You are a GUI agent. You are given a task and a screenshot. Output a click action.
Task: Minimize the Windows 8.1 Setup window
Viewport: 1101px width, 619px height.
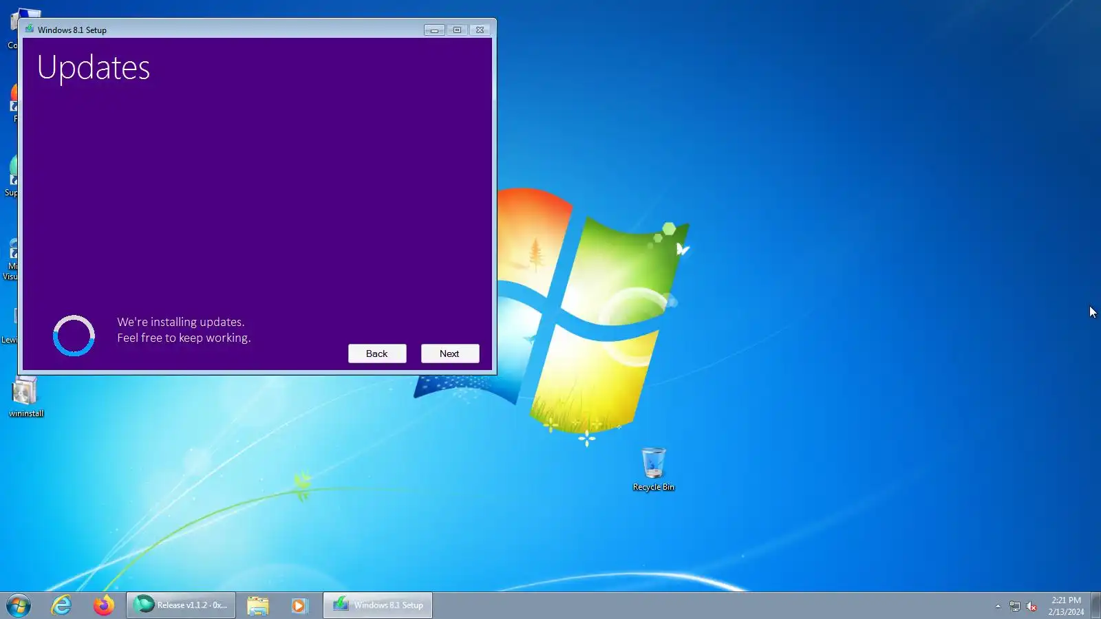pos(434,30)
